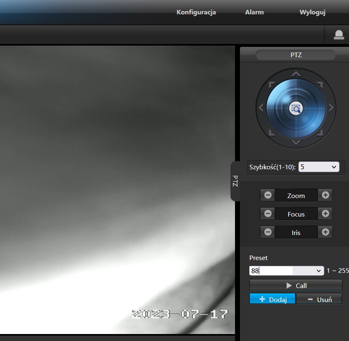The height and width of the screenshot is (341, 349).
Task: Move camera diagonally up-left
Action: (272, 85)
